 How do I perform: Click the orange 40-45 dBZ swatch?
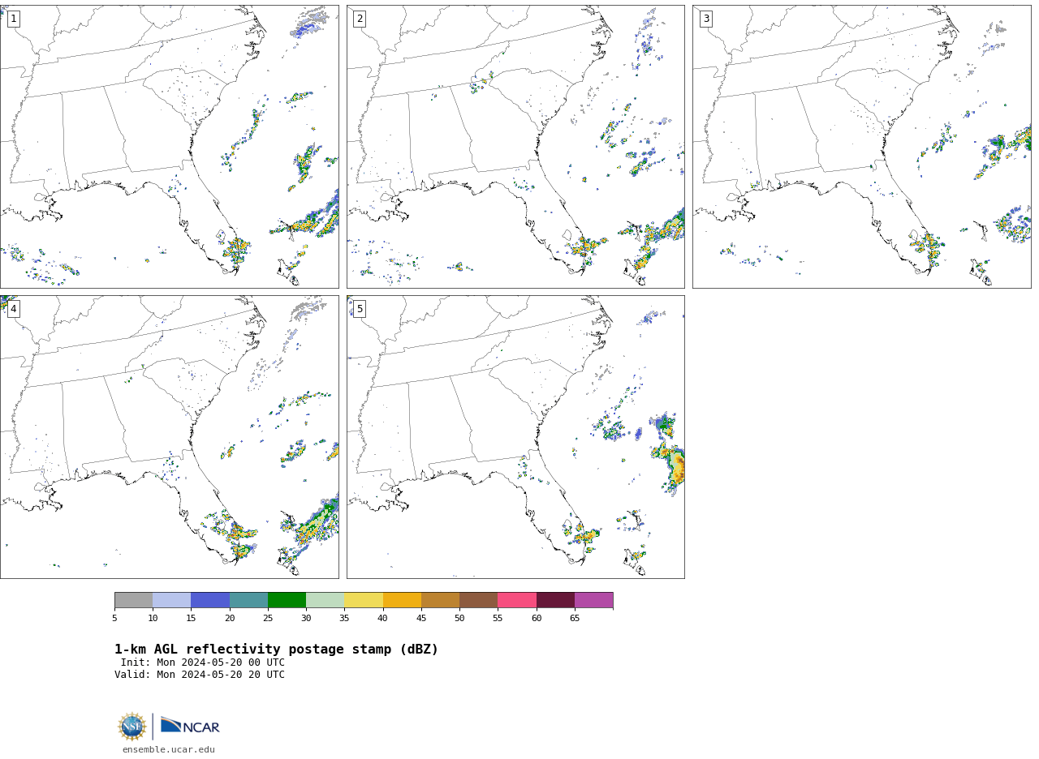(402, 600)
